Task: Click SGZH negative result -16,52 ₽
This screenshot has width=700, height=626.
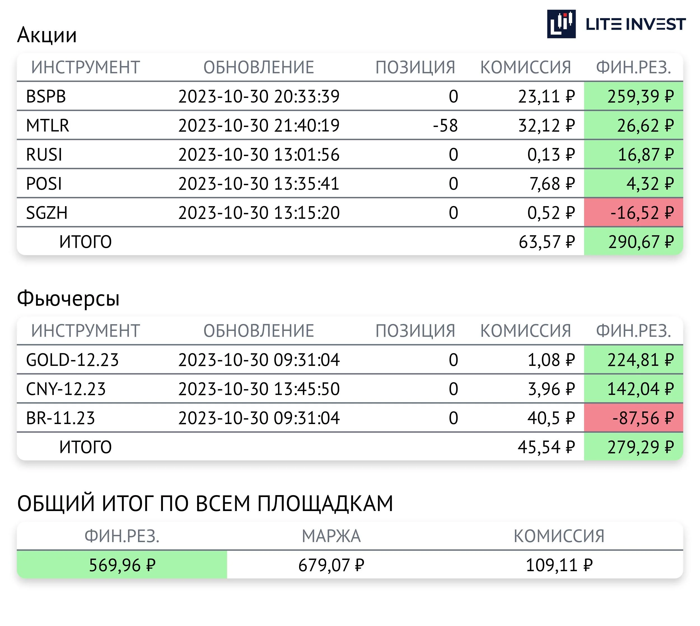Action: tap(642, 213)
